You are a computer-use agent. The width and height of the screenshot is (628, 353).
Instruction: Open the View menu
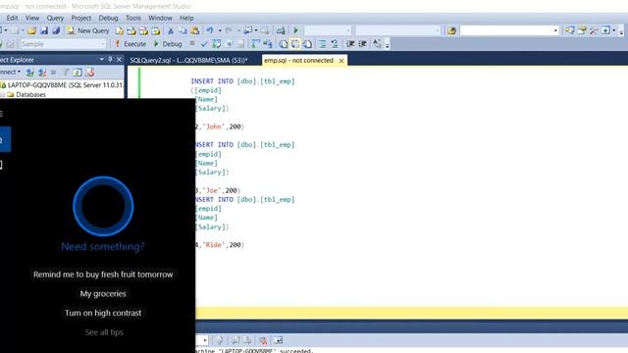coord(32,18)
